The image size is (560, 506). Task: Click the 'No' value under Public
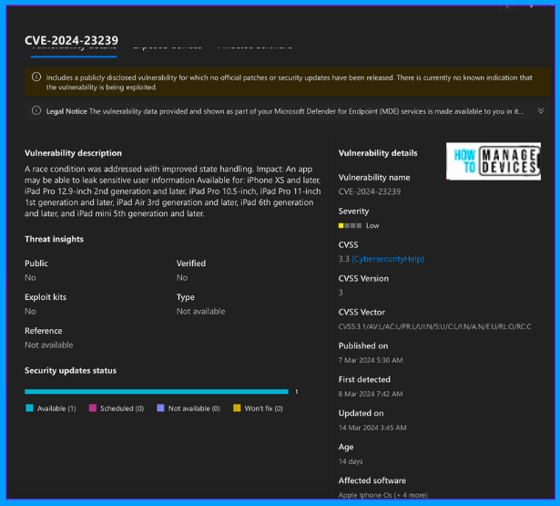tap(30, 278)
